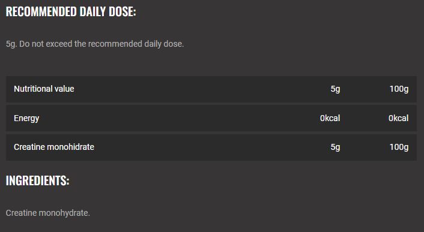
Task: Click the Energy 0kcal value per 5g
Action: [x=330, y=118]
